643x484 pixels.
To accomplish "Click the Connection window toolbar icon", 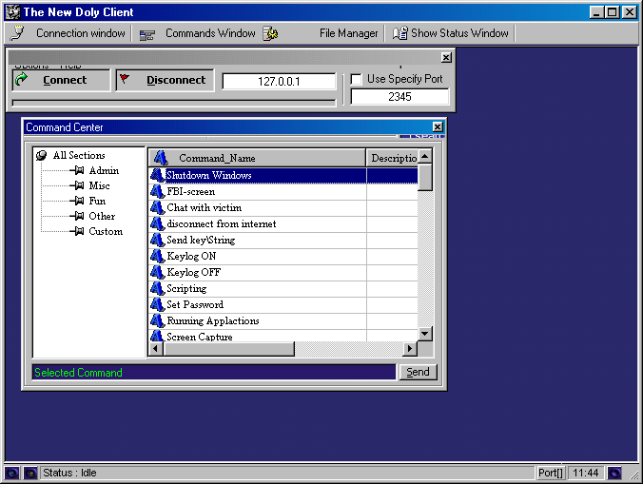I will (x=18, y=33).
